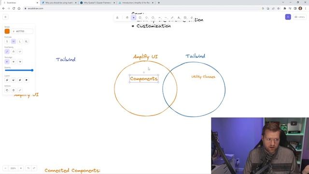Send the selected element backward

click(x=14, y=80)
